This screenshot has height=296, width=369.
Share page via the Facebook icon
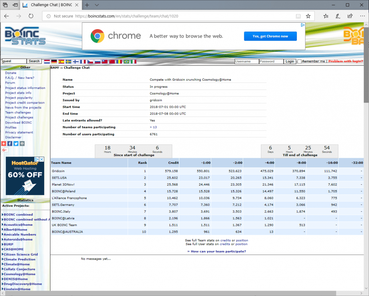[10, 143]
